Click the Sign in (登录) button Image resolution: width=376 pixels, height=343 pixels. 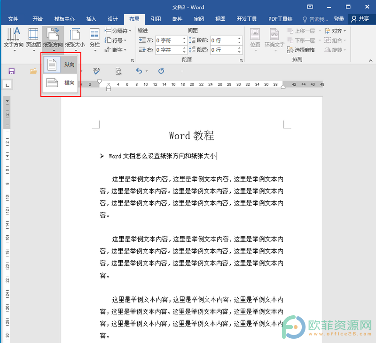[x=339, y=19]
